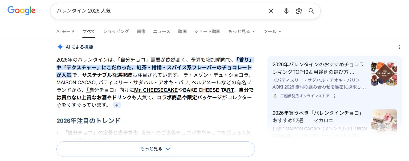Screen dimensions: 409x161
Task: Open the ニュース tab
Action: coord(162,32)
